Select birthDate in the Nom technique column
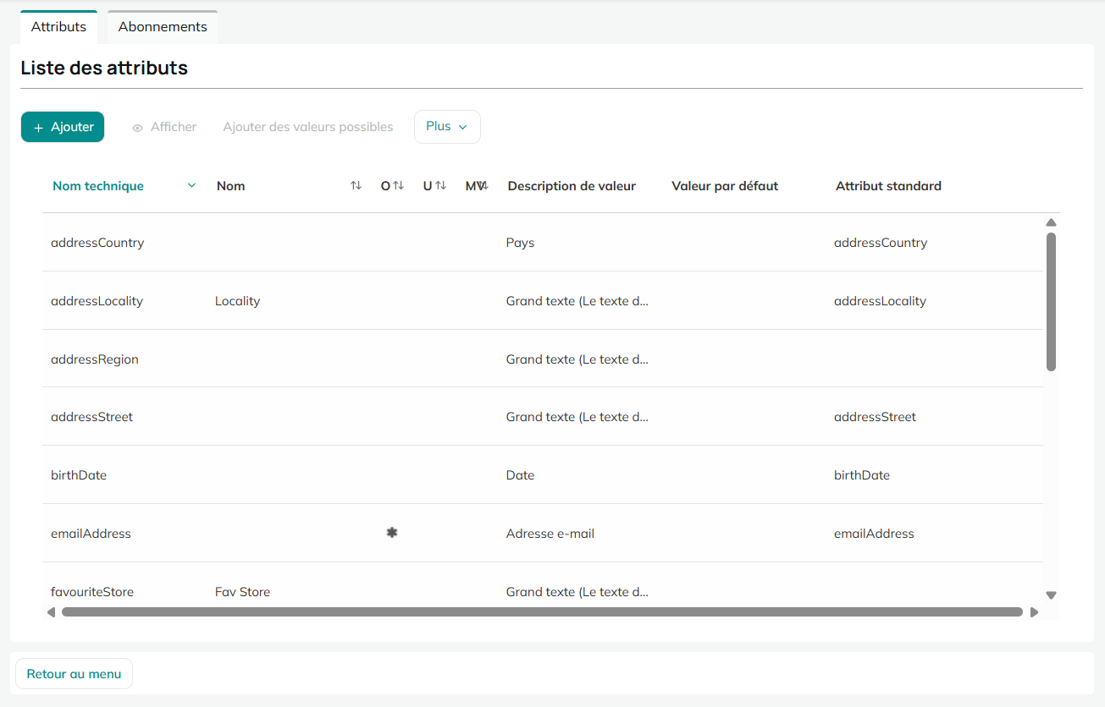 (79, 475)
